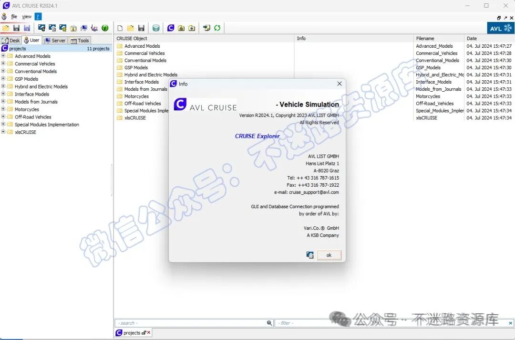Expand the Commercial Vehicles tree node
515x340 pixels.
(x=3, y=63)
